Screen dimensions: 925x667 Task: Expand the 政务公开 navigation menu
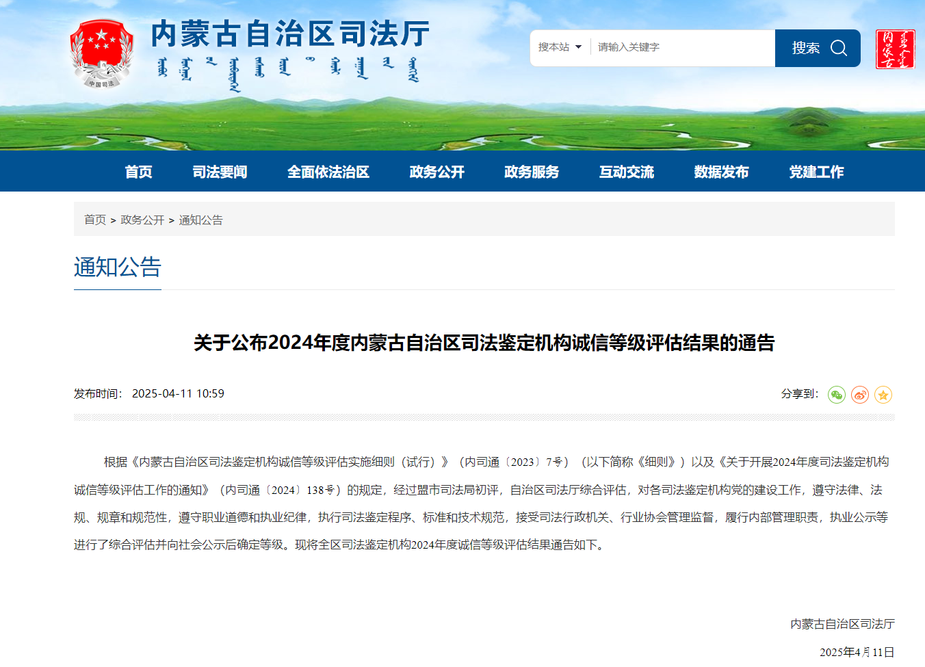(x=436, y=172)
